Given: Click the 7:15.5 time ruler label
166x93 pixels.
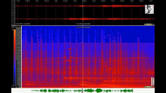Looking at the screenshot, I should coord(122,1).
